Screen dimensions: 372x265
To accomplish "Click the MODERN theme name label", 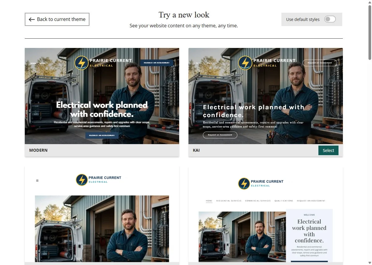I will 38,150.
